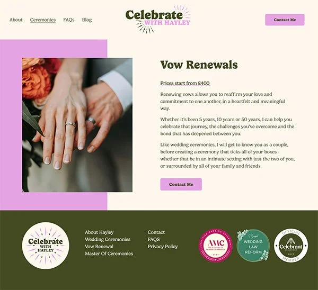Click the header Contact Me button
This screenshot has height=290, width=318.
click(x=285, y=20)
